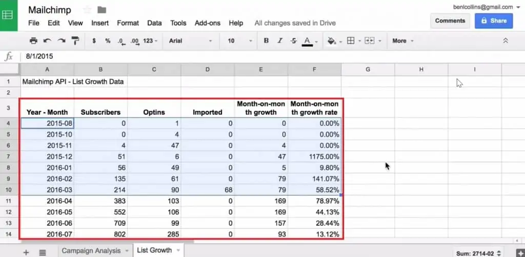Click the Mailchimp document title

[50, 10]
